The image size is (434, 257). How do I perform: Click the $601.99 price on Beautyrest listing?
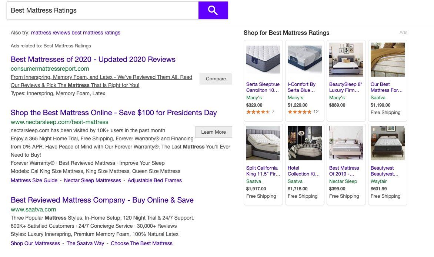point(379,189)
